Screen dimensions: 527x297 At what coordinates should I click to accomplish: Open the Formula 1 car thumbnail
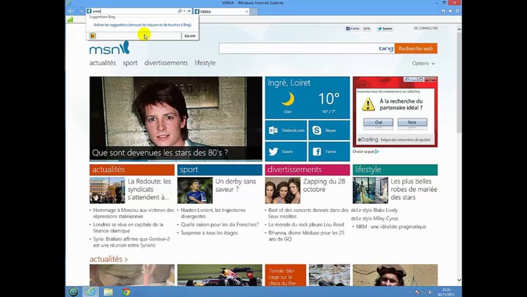point(220,275)
